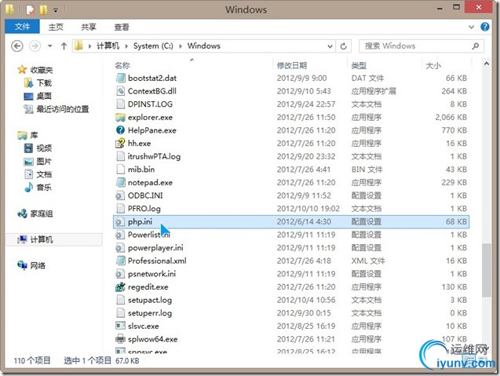This screenshot has width=500, height=376.
Task: Sort by the 类型 column header
Action: [x=359, y=65]
